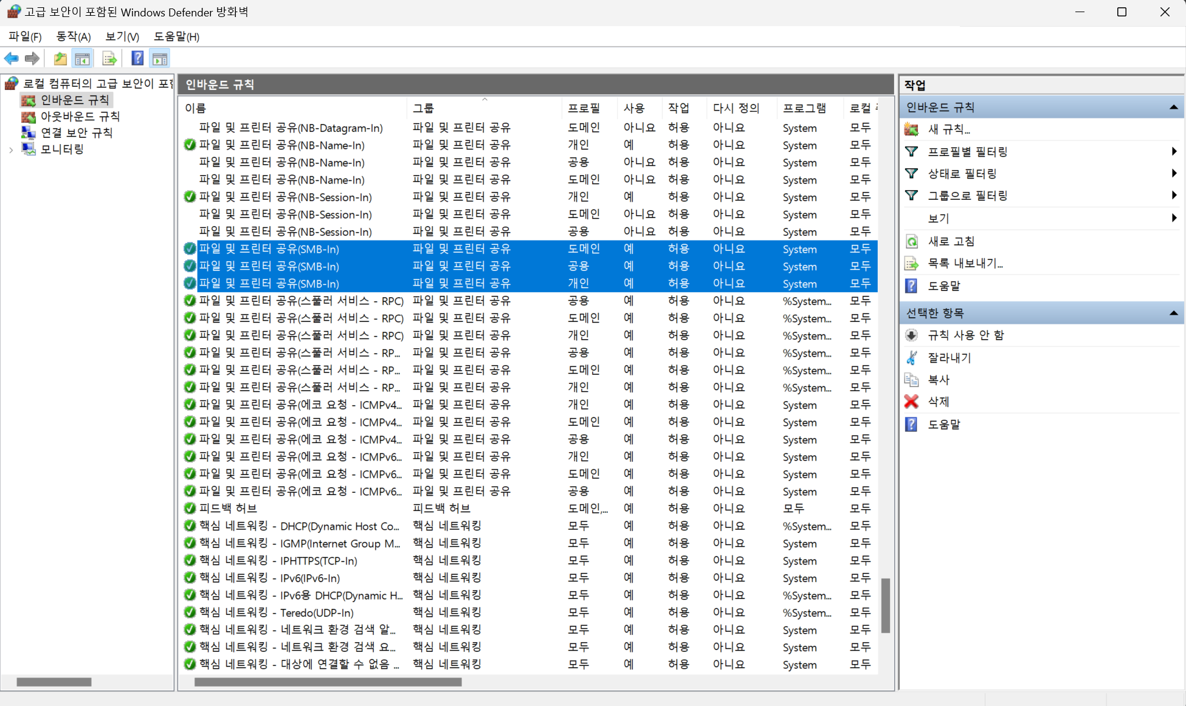Click the up one level folder icon
This screenshot has height=706, width=1186.
(x=60, y=58)
